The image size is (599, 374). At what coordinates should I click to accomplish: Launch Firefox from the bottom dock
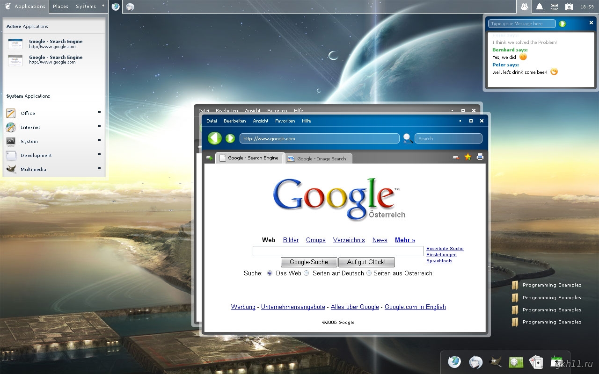click(454, 362)
